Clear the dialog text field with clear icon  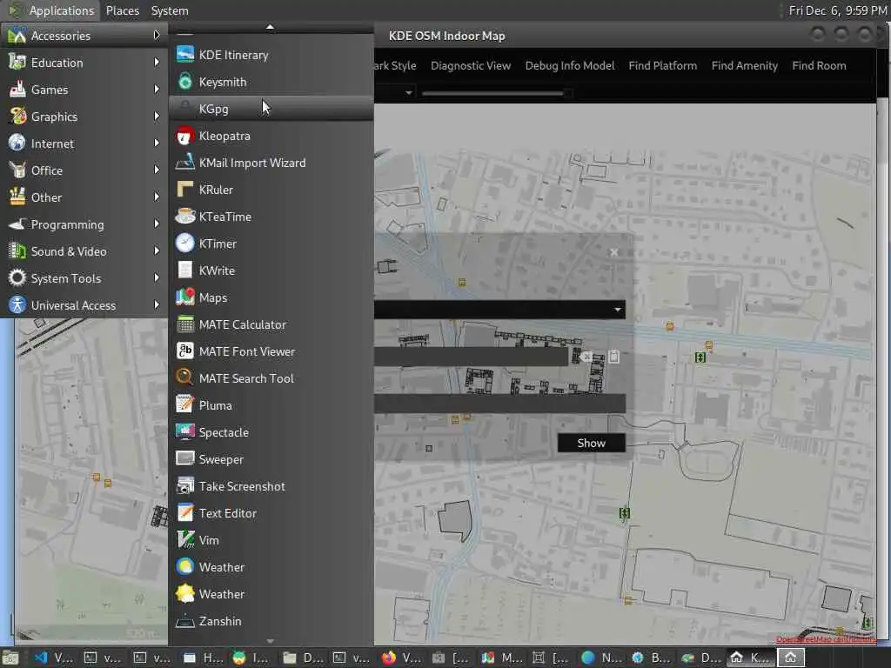(586, 357)
